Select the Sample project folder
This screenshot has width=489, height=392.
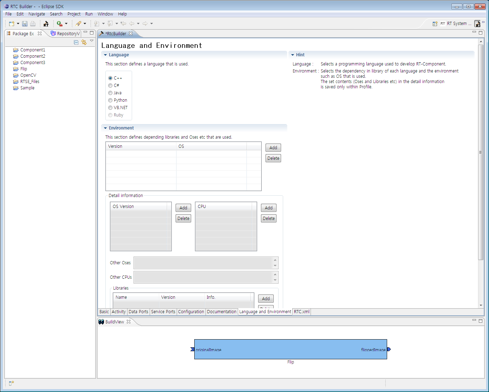tap(24, 88)
